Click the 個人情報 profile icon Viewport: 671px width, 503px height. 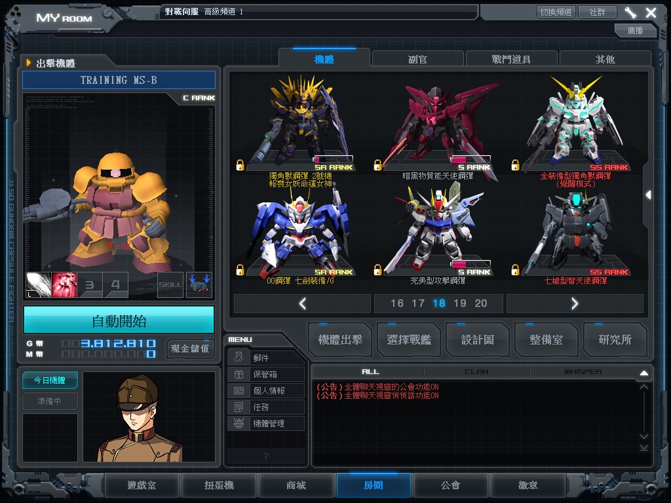(x=239, y=390)
